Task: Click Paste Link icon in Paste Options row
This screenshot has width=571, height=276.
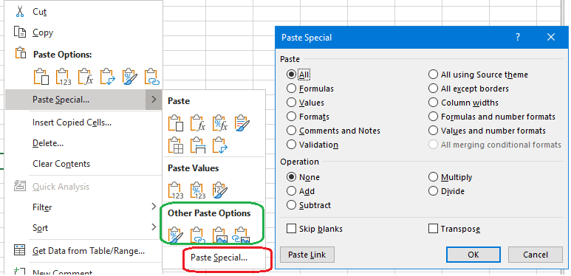Action: [152, 77]
